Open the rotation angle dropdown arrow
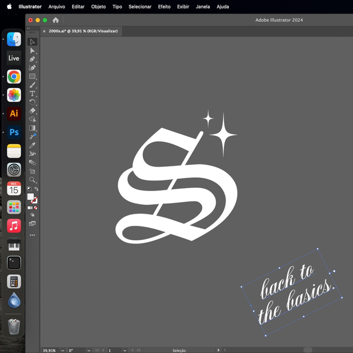This screenshot has height=353, width=353. click(x=89, y=350)
